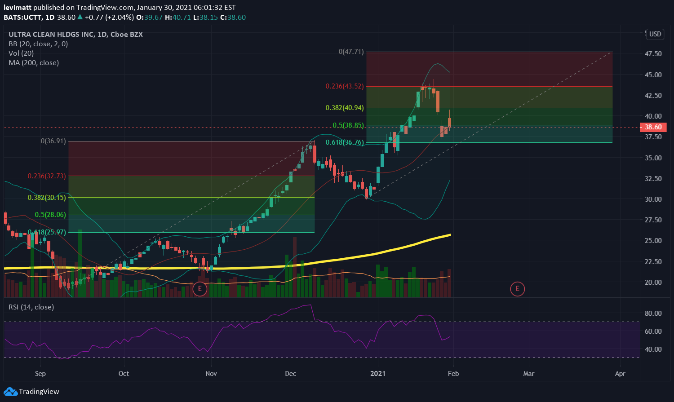The width and height of the screenshot is (674, 402).
Task: Click the 25.00 price axis label
Action: (653, 240)
